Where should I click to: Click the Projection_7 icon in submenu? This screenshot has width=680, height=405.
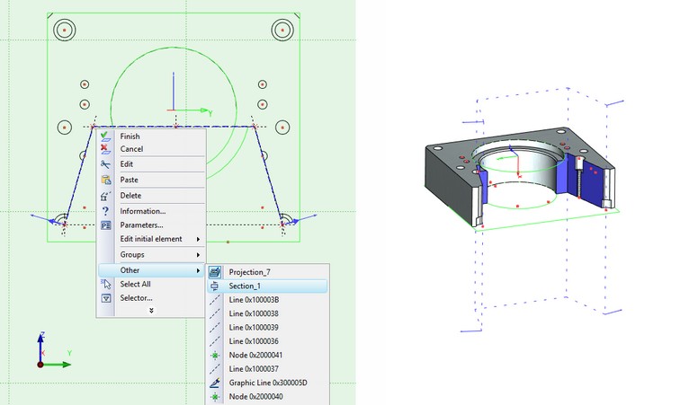click(215, 271)
